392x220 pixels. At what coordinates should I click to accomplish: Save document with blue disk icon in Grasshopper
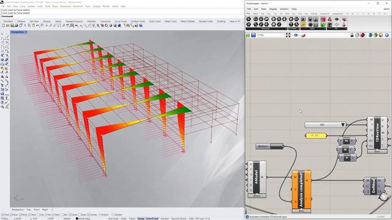pyautogui.click(x=254, y=35)
